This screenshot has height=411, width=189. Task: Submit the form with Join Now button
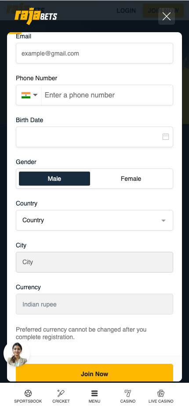[x=94, y=373]
